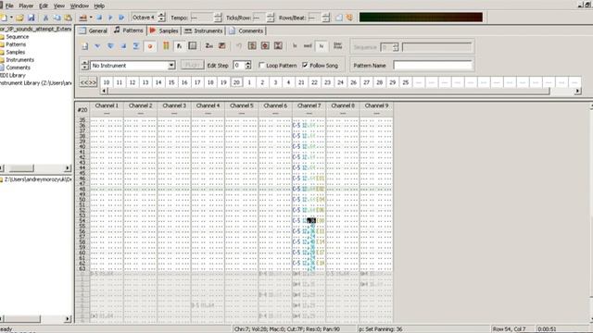
Task: Click the shrink pattern icon
Action: point(278,46)
